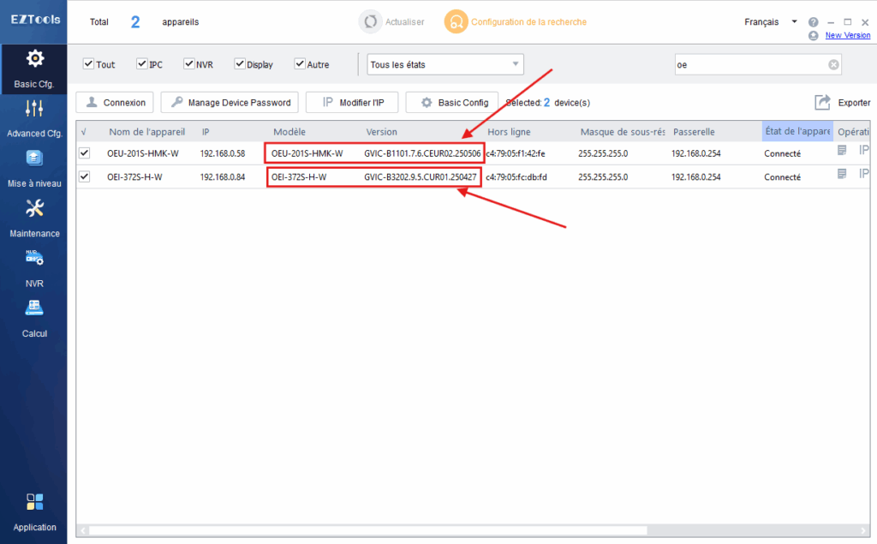Screen dimensions: 877x544
Task: Toggle the Tout filter checkbox
Action: tap(88, 63)
